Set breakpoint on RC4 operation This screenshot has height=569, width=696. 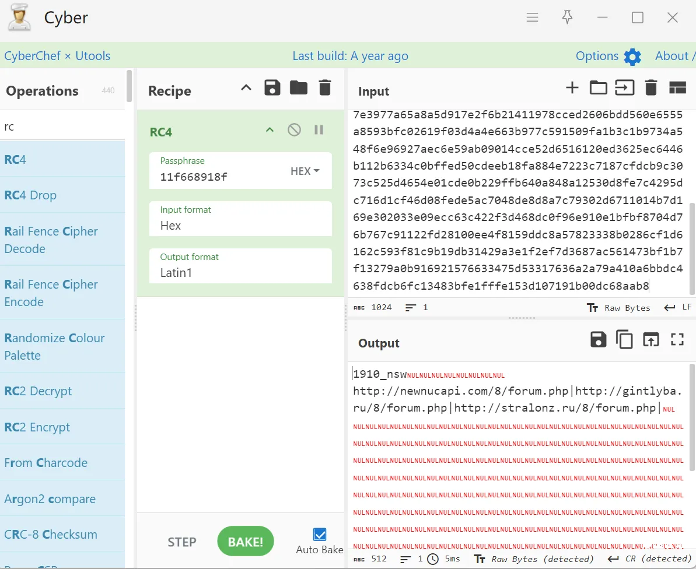pos(319,130)
